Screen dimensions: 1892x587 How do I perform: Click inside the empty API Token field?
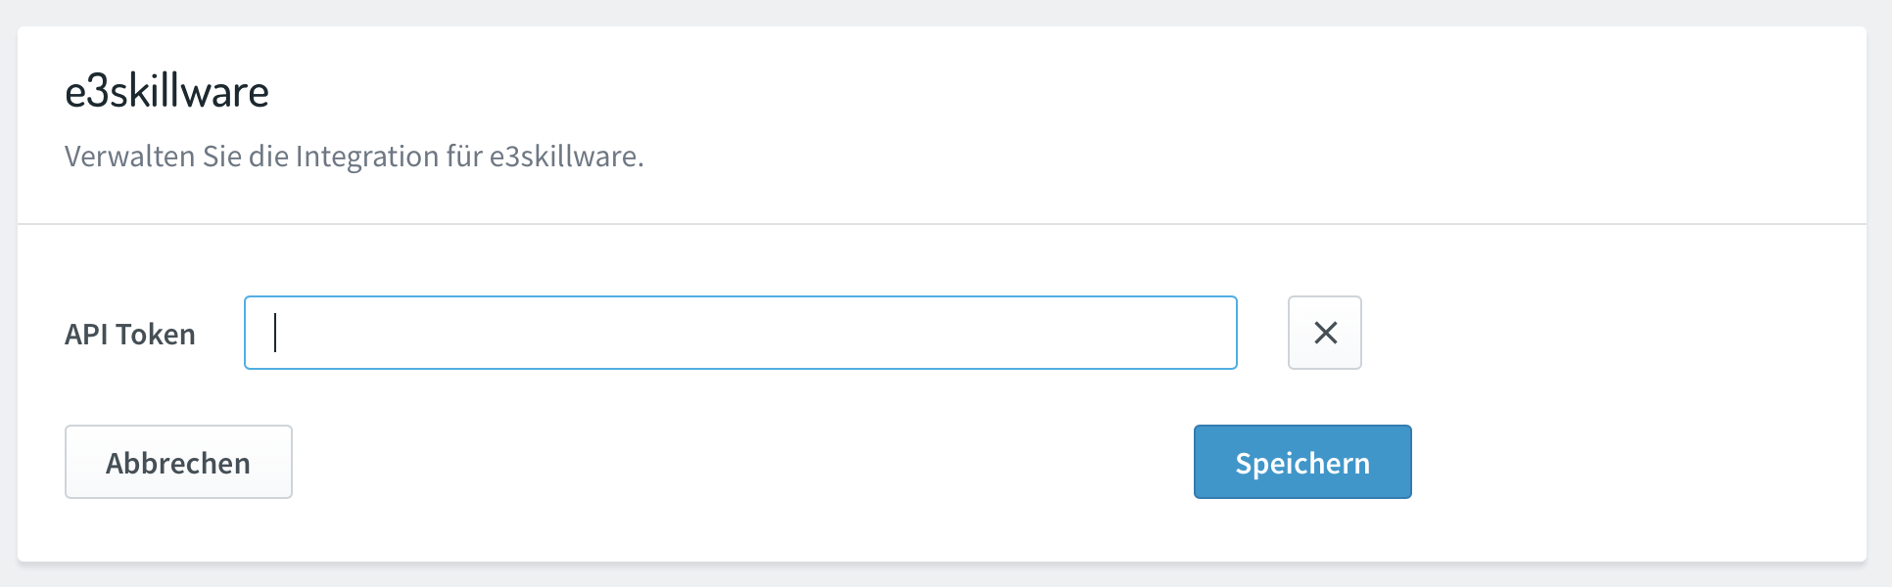pyautogui.click(x=740, y=333)
